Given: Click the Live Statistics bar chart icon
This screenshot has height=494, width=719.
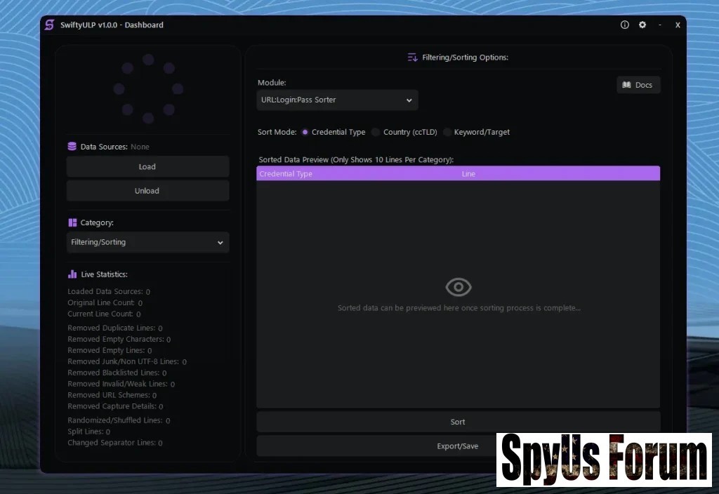Looking at the screenshot, I should point(72,274).
